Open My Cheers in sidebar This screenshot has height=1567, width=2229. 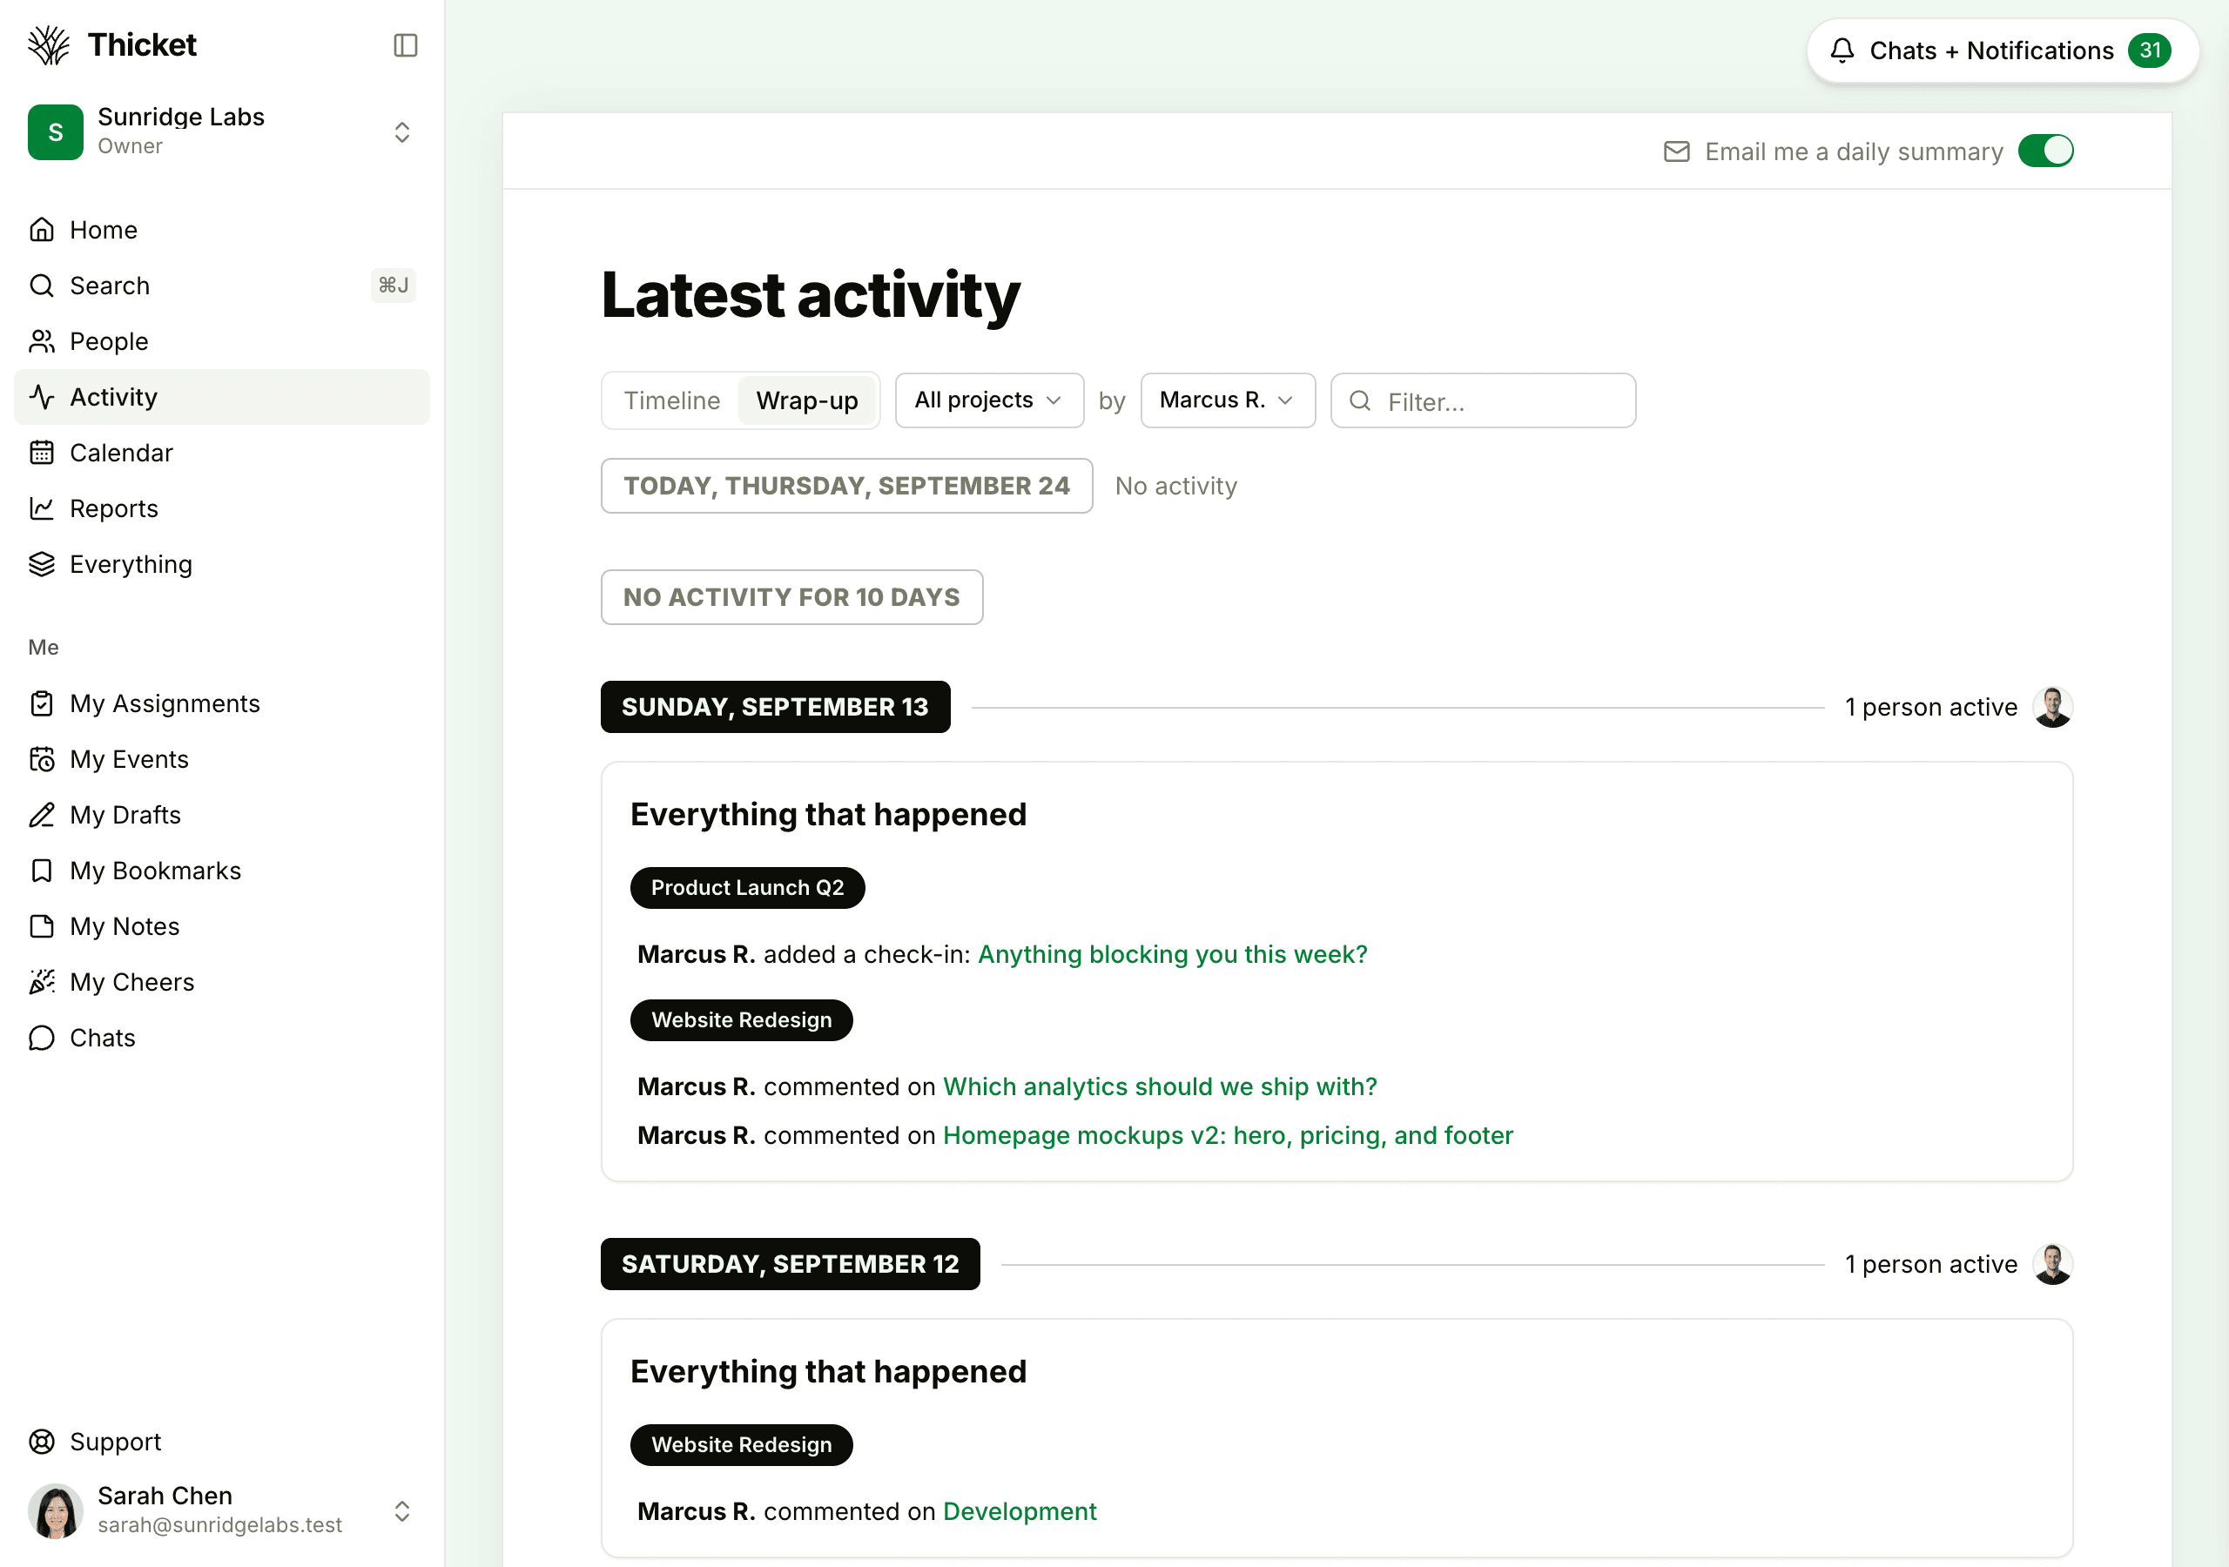point(221,982)
